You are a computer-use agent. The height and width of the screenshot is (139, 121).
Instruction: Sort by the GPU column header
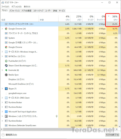coord(113,18)
